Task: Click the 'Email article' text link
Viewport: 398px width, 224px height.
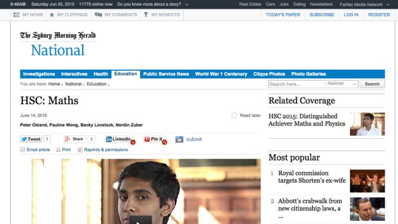Action: (x=38, y=150)
